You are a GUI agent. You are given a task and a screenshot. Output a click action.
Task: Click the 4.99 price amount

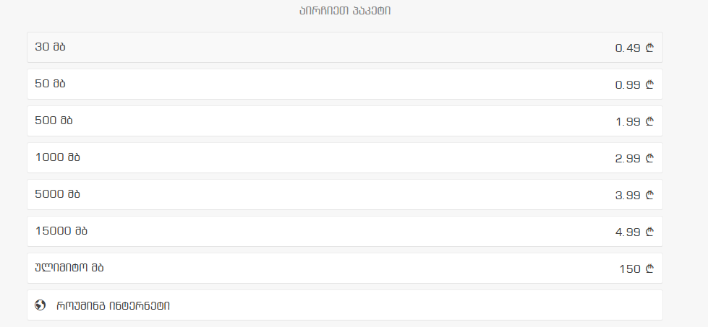tap(628, 232)
